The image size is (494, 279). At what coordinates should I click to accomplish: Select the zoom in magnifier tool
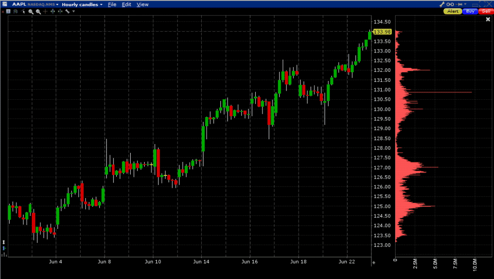(x=31, y=12)
